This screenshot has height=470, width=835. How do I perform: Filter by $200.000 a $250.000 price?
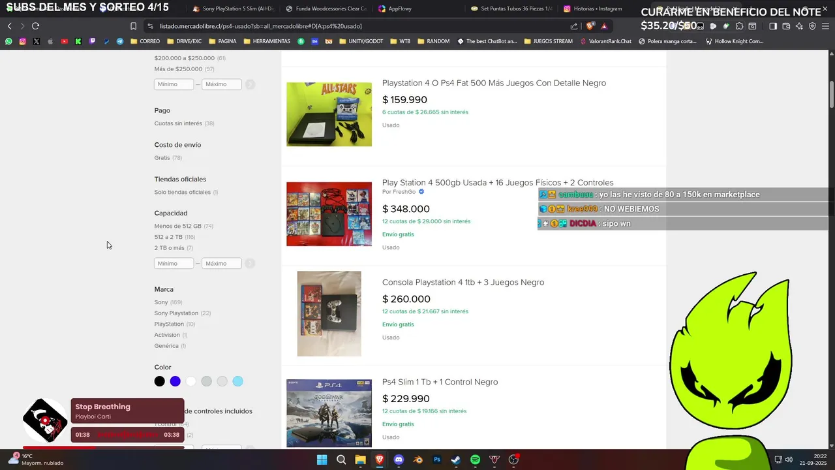(x=190, y=58)
